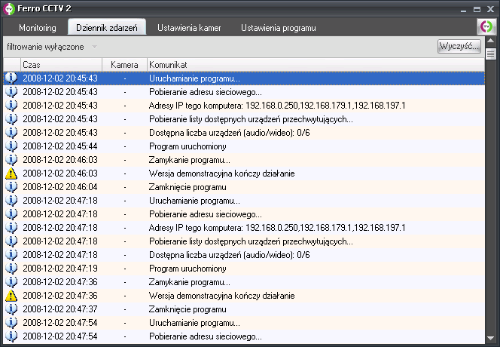Click info icon of 20:45:44 Program uruchomiony row
The width and height of the screenshot is (500, 347).
[11, 146]
